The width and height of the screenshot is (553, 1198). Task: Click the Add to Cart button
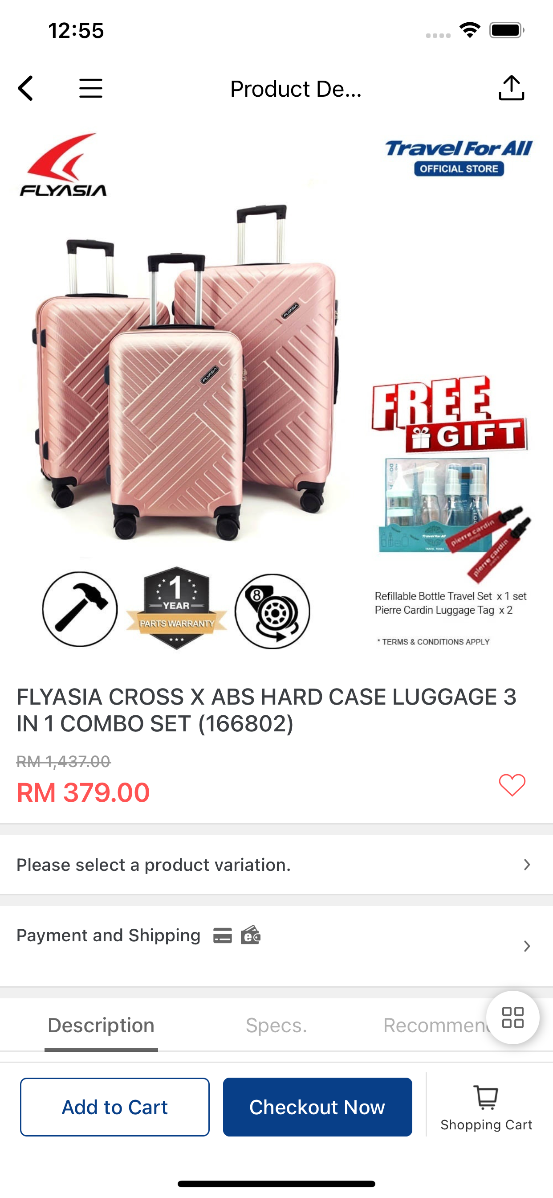115,1107
